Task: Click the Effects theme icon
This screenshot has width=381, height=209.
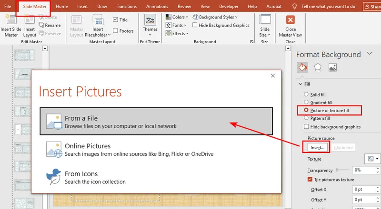Action: point(169,33)
